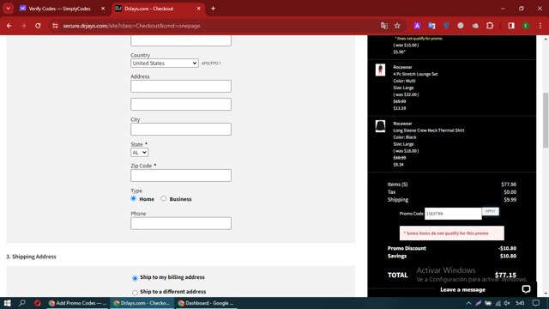Open the Country dropdown

[165, 63]
